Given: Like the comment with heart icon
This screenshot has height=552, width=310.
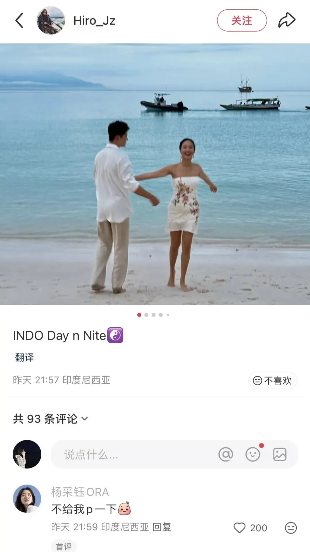Looking at the screenshot, I should point(239,528).
